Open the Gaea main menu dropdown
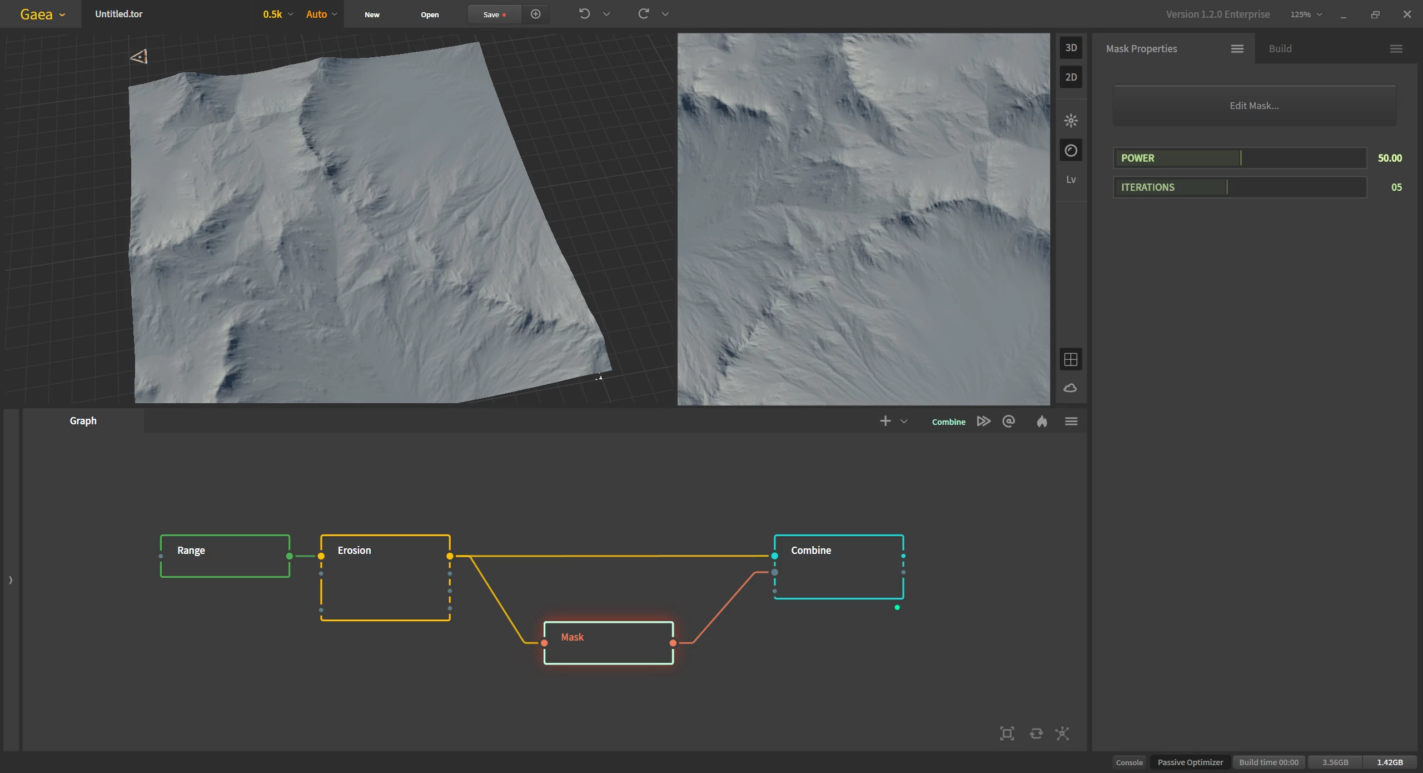The width and height of the screenshot is (1423, 773). tap(42, 14)
